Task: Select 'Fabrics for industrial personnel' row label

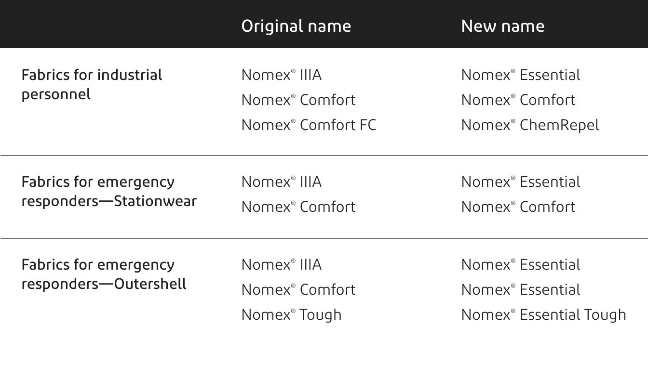Action: click(x=92, y=84)
